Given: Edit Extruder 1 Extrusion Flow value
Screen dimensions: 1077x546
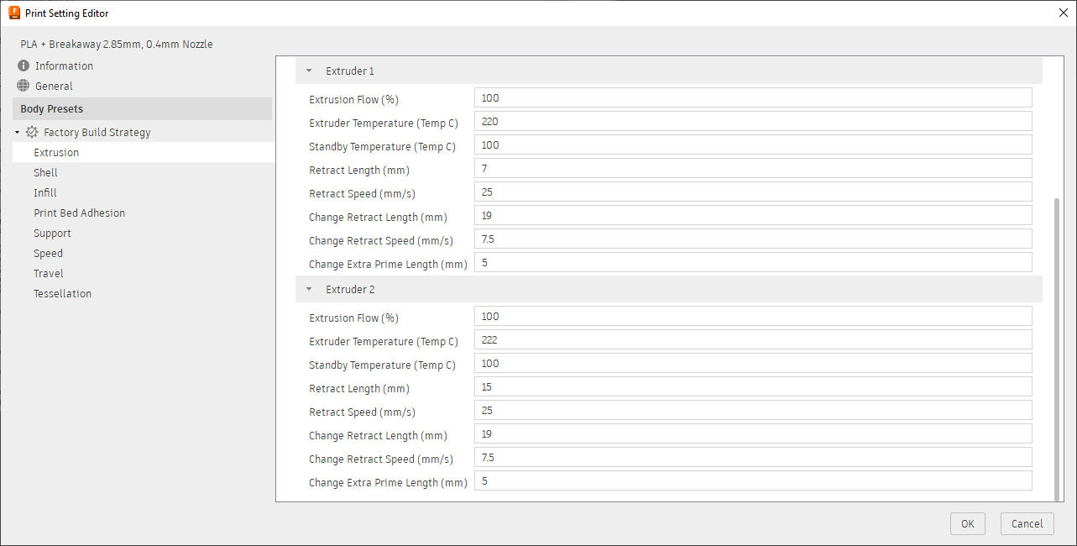Looking at the screenshot, I should (x=753, y=97).
